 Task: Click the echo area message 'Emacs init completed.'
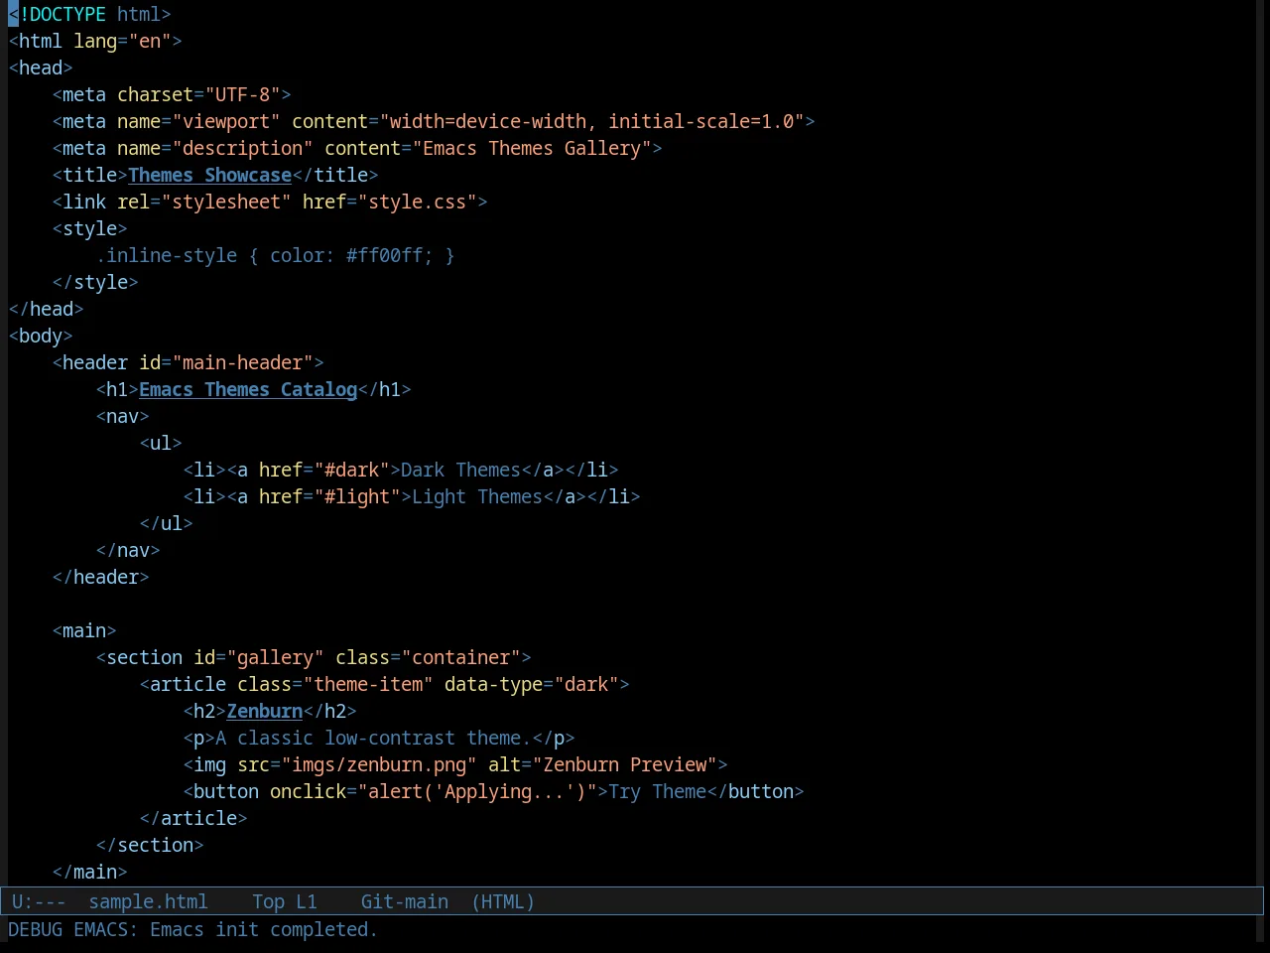264,929
